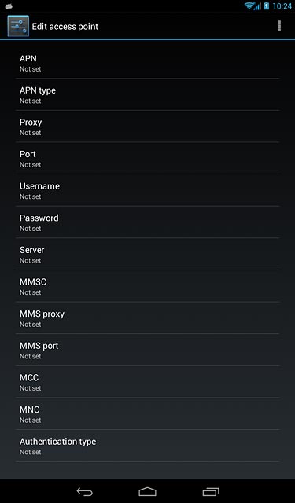The width and height of the screenshot is (295, 503).
Task: Select the APN type entry
Action: 147,94
